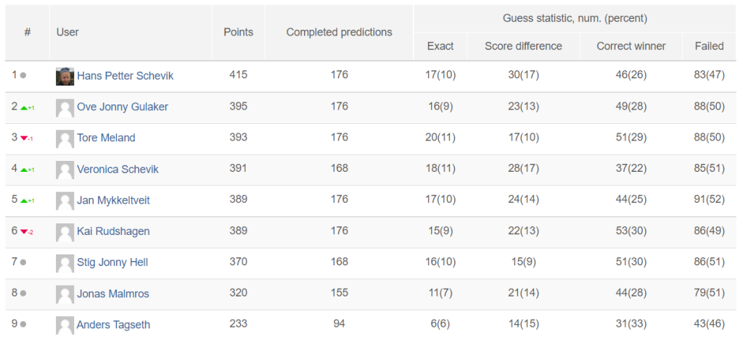Click the Score difference column header
743x340 pixels.
click(x=523, y=46)
